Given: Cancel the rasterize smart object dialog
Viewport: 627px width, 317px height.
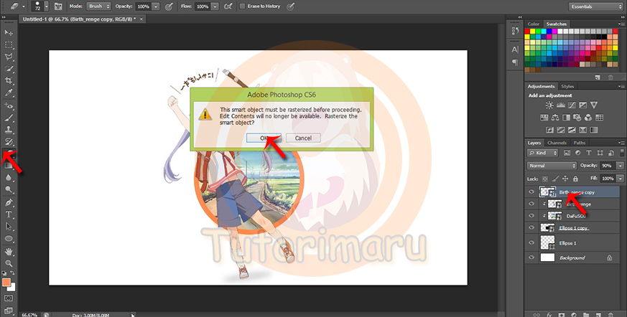Looking at the screenshot, I should tap(303, 138).
